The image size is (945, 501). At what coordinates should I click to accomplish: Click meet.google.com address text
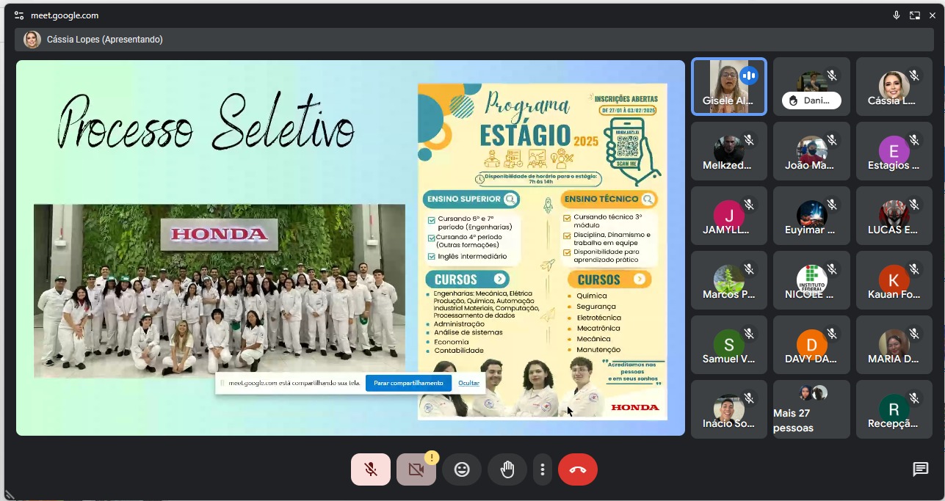(x=65, y=15)
